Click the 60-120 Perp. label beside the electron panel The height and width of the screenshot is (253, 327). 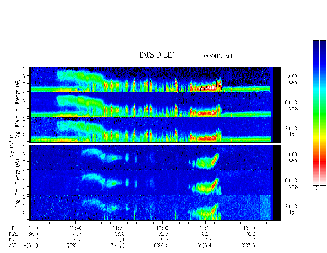292,105
